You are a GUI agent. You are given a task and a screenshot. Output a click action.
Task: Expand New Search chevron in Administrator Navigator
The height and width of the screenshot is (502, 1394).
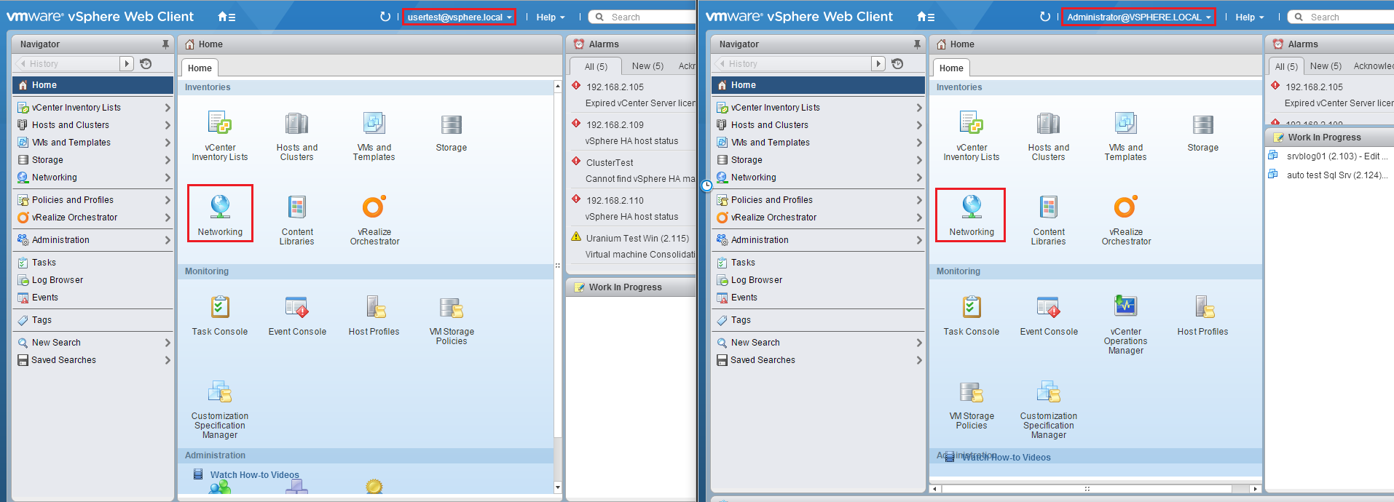point(919,343)
